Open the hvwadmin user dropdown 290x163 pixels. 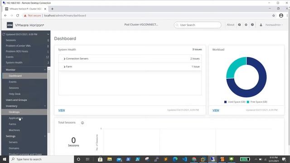[x=274, y=25]
